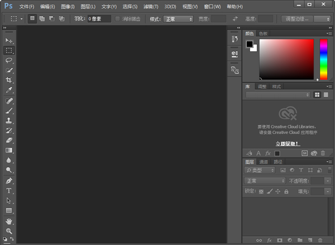Select the Eyedropper tool
Screen dimensions: 335x245
click(x=9, y=90)
